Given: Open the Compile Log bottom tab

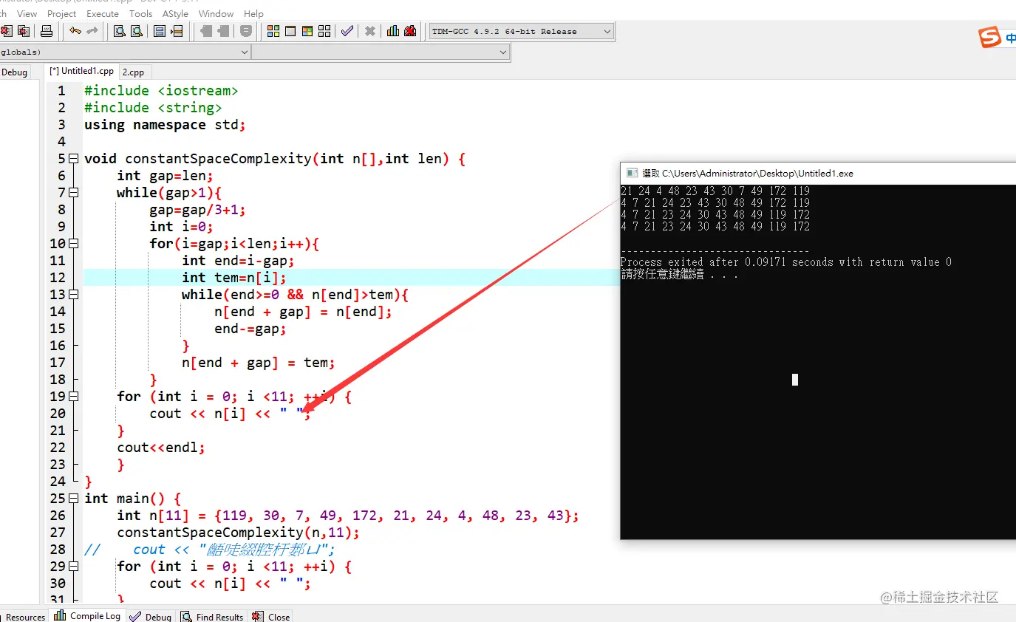Looking at the screenshot, I should pos(87,616).
